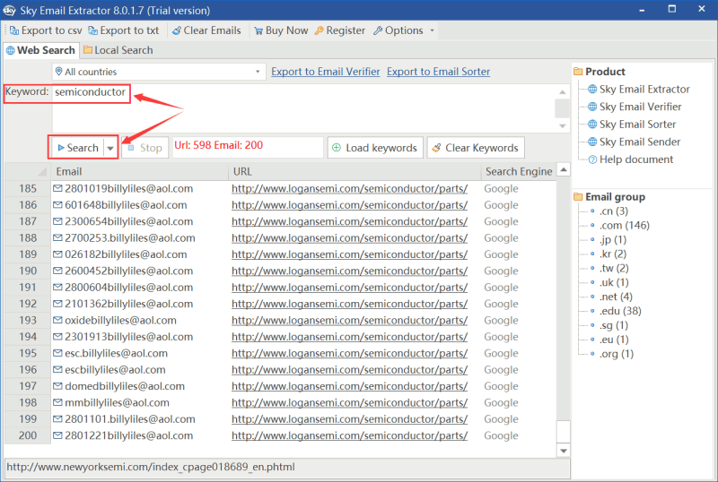The height and width of the screenshot is (482, 718).
Task: Click the Clear Keywords button
Action: [476, 148]
